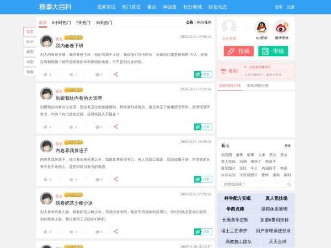The height and width of the screenshot is (248, 331).
Task: Switch to 审稿周排行榜 tab
Action: 258,86
